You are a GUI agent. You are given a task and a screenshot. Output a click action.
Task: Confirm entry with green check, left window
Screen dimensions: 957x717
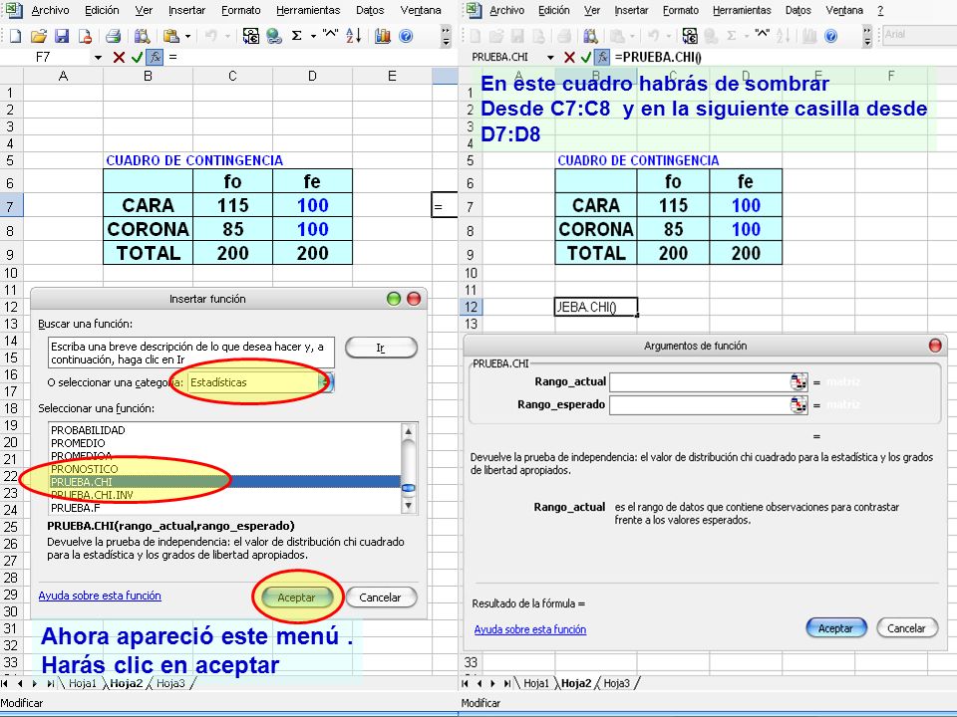pos(137,58)
